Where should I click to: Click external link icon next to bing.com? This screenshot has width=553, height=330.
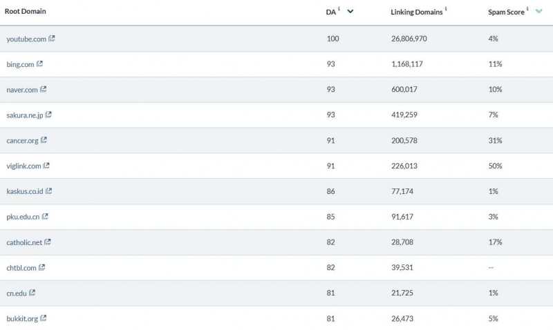click(40, 64)
